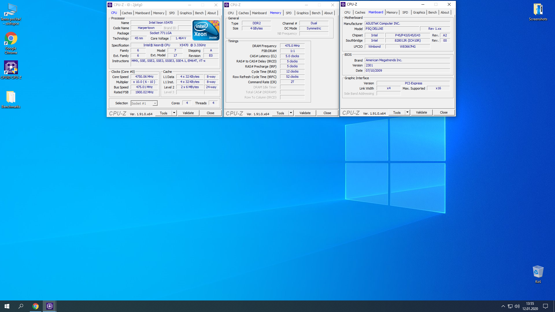This screenshot has height=312, width=555.
Task: Open the notification center icon
Action: click(545, 306)
